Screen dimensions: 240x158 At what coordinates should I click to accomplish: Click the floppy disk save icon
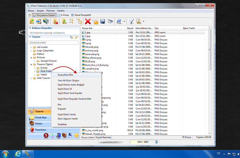pos(103,22)
